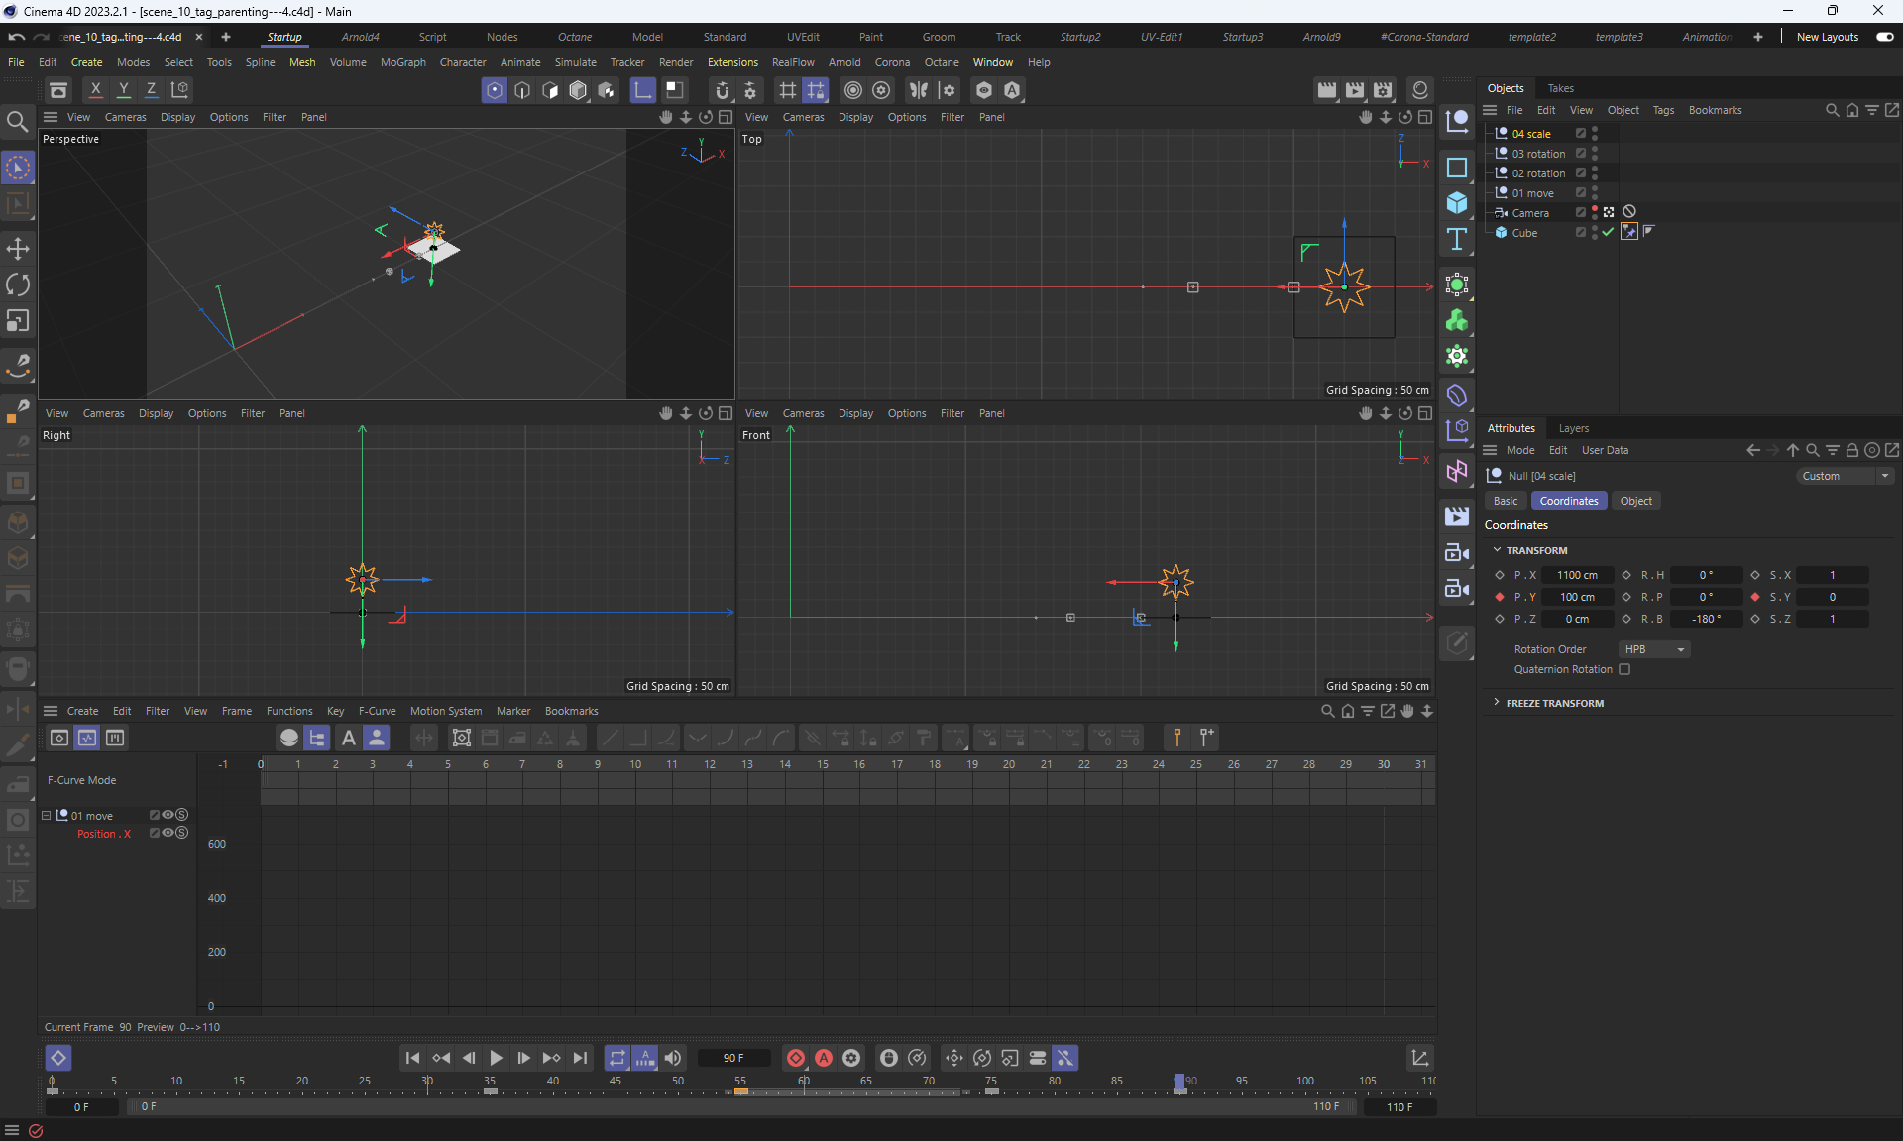Screen dimensions: 1903x1141
Task: Click the Record Active Objects button
Action: [x=795, y=1058]
